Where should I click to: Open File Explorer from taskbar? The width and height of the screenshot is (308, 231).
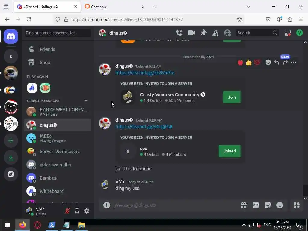[81, 225]
